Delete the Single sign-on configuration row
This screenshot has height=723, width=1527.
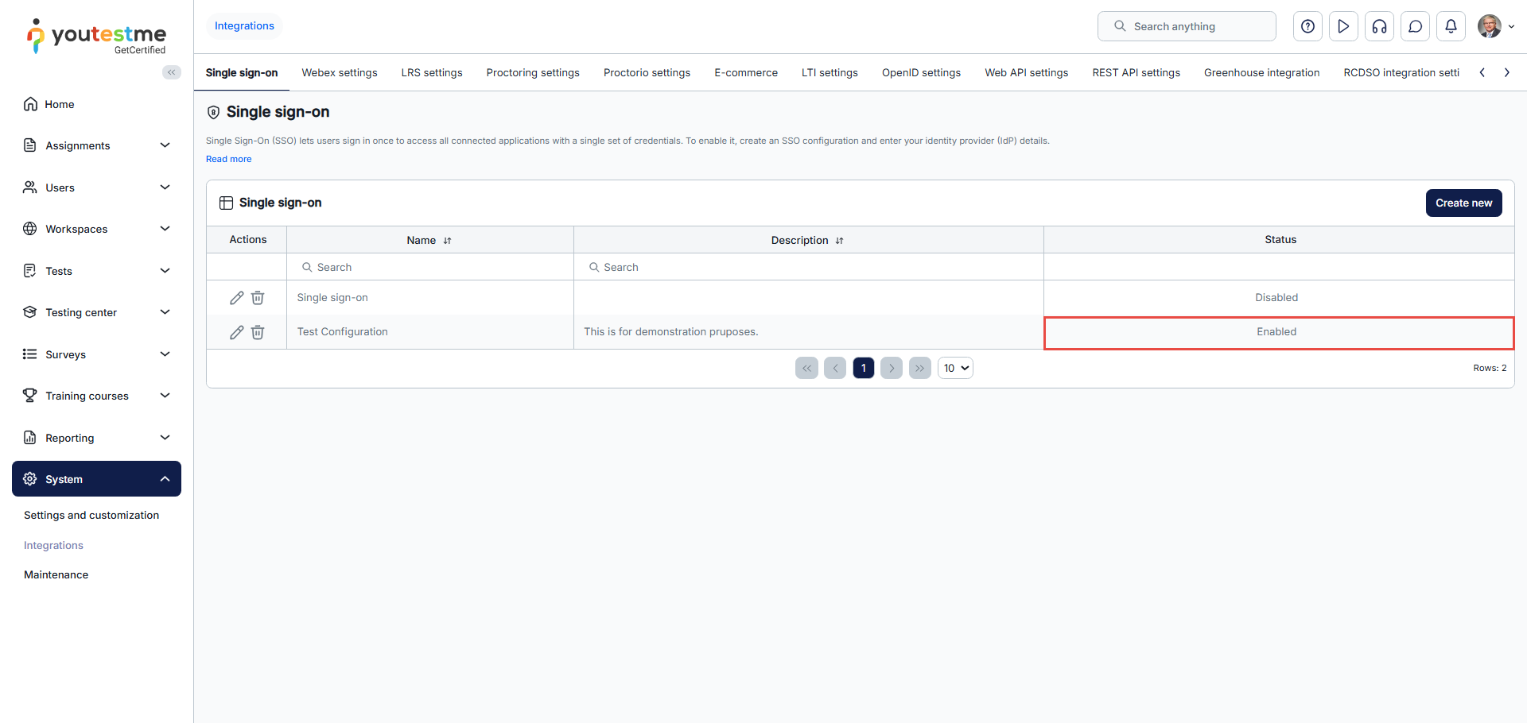[258, 298]
